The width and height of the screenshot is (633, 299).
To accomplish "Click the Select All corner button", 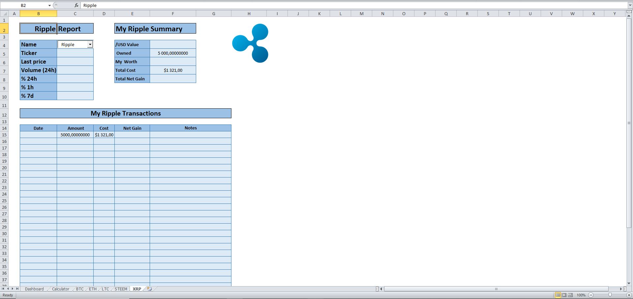I will tap(4, 14).
